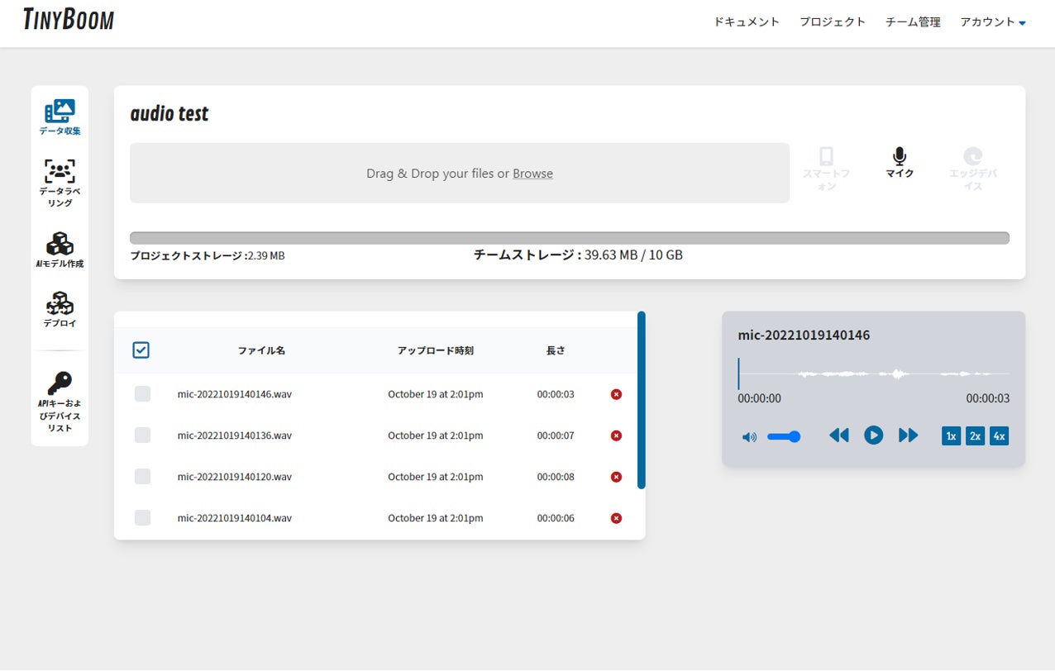Viewport: 1055px width, 671px height.
Task: Click the storage usage progress bar
Action: [x=570, y=238]
